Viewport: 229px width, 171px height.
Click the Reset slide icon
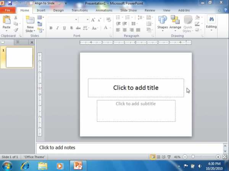[40, 24]
